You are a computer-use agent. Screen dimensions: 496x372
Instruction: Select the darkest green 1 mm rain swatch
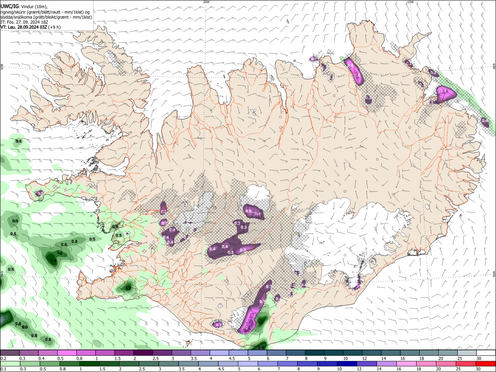click(89, 363)
